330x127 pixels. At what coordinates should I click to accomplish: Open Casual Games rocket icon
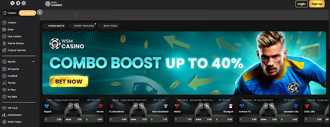coord(4,50)
